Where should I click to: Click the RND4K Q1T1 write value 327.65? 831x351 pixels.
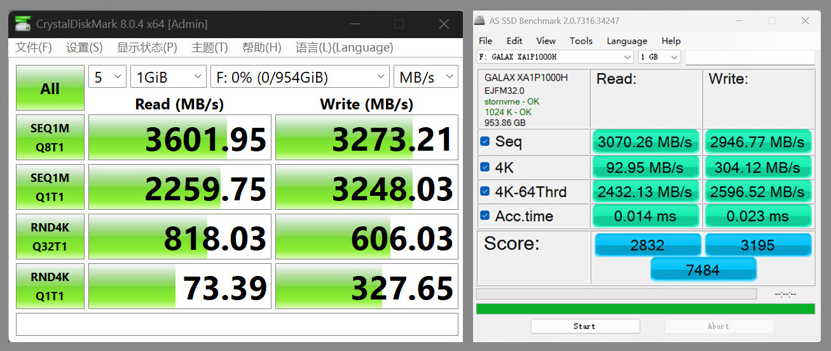click(367, 286)
